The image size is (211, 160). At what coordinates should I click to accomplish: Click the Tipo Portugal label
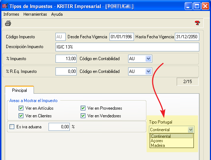tap(161, 122)
